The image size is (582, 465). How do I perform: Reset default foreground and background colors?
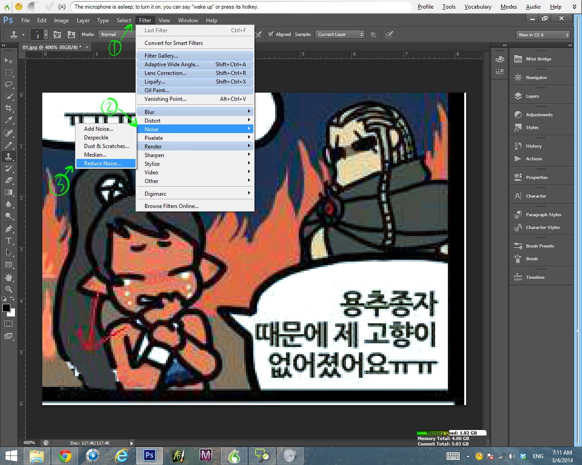click(x=4, y=299)
